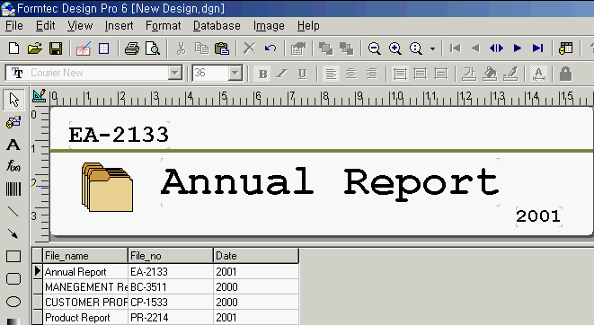
Task: Select the arrow pointer tool
Action: 13,100
